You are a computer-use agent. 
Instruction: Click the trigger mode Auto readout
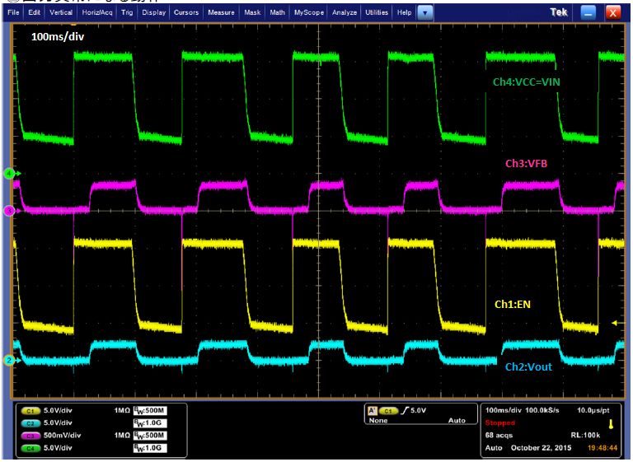(x=457, y=421)
